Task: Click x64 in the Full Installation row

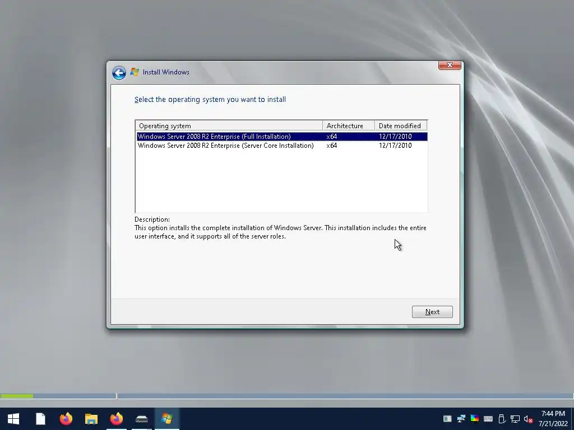Action: [332, 137]
